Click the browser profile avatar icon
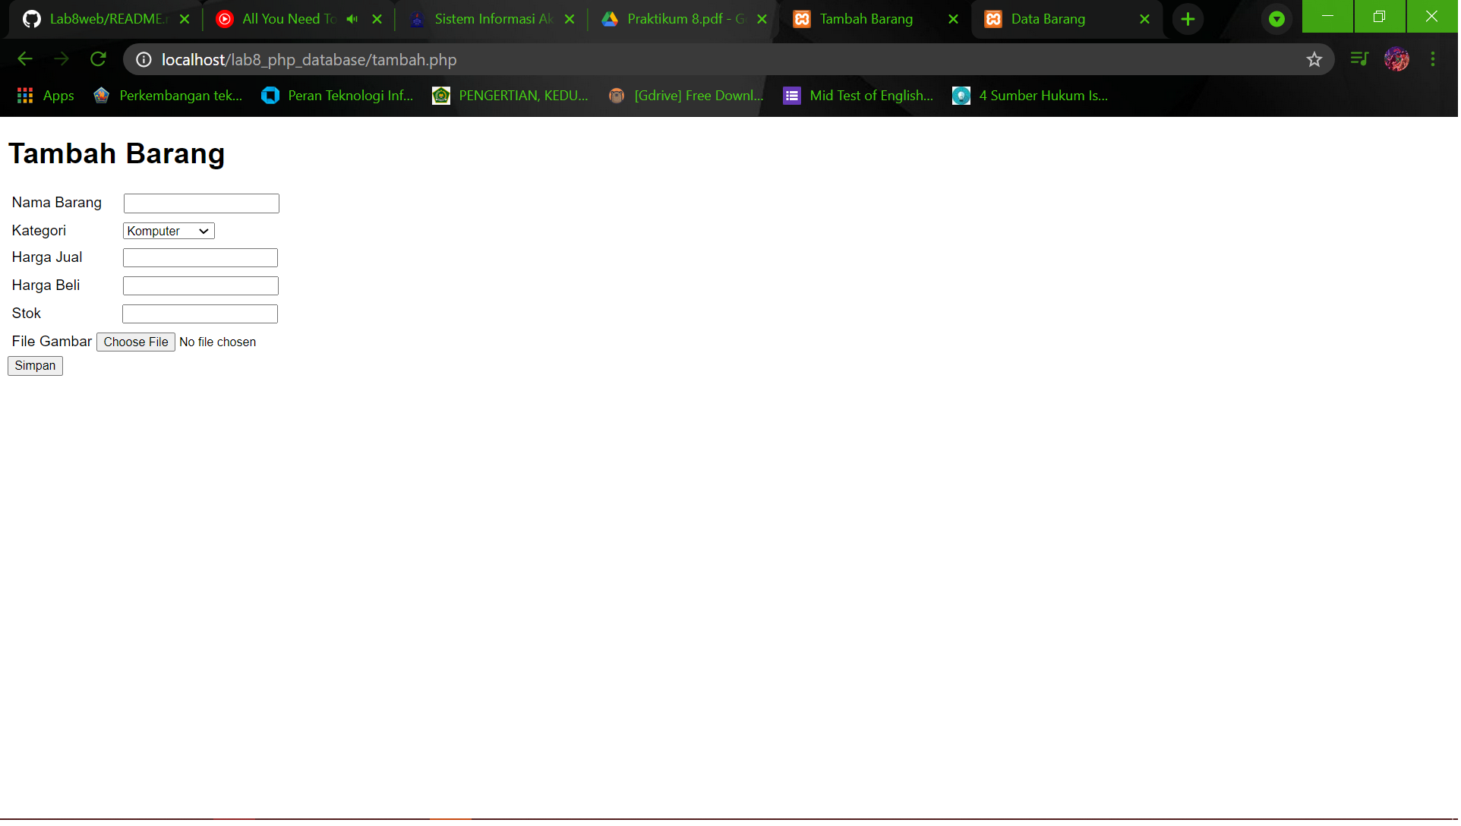The image size is (1461, 826). tap(1397, 59)
